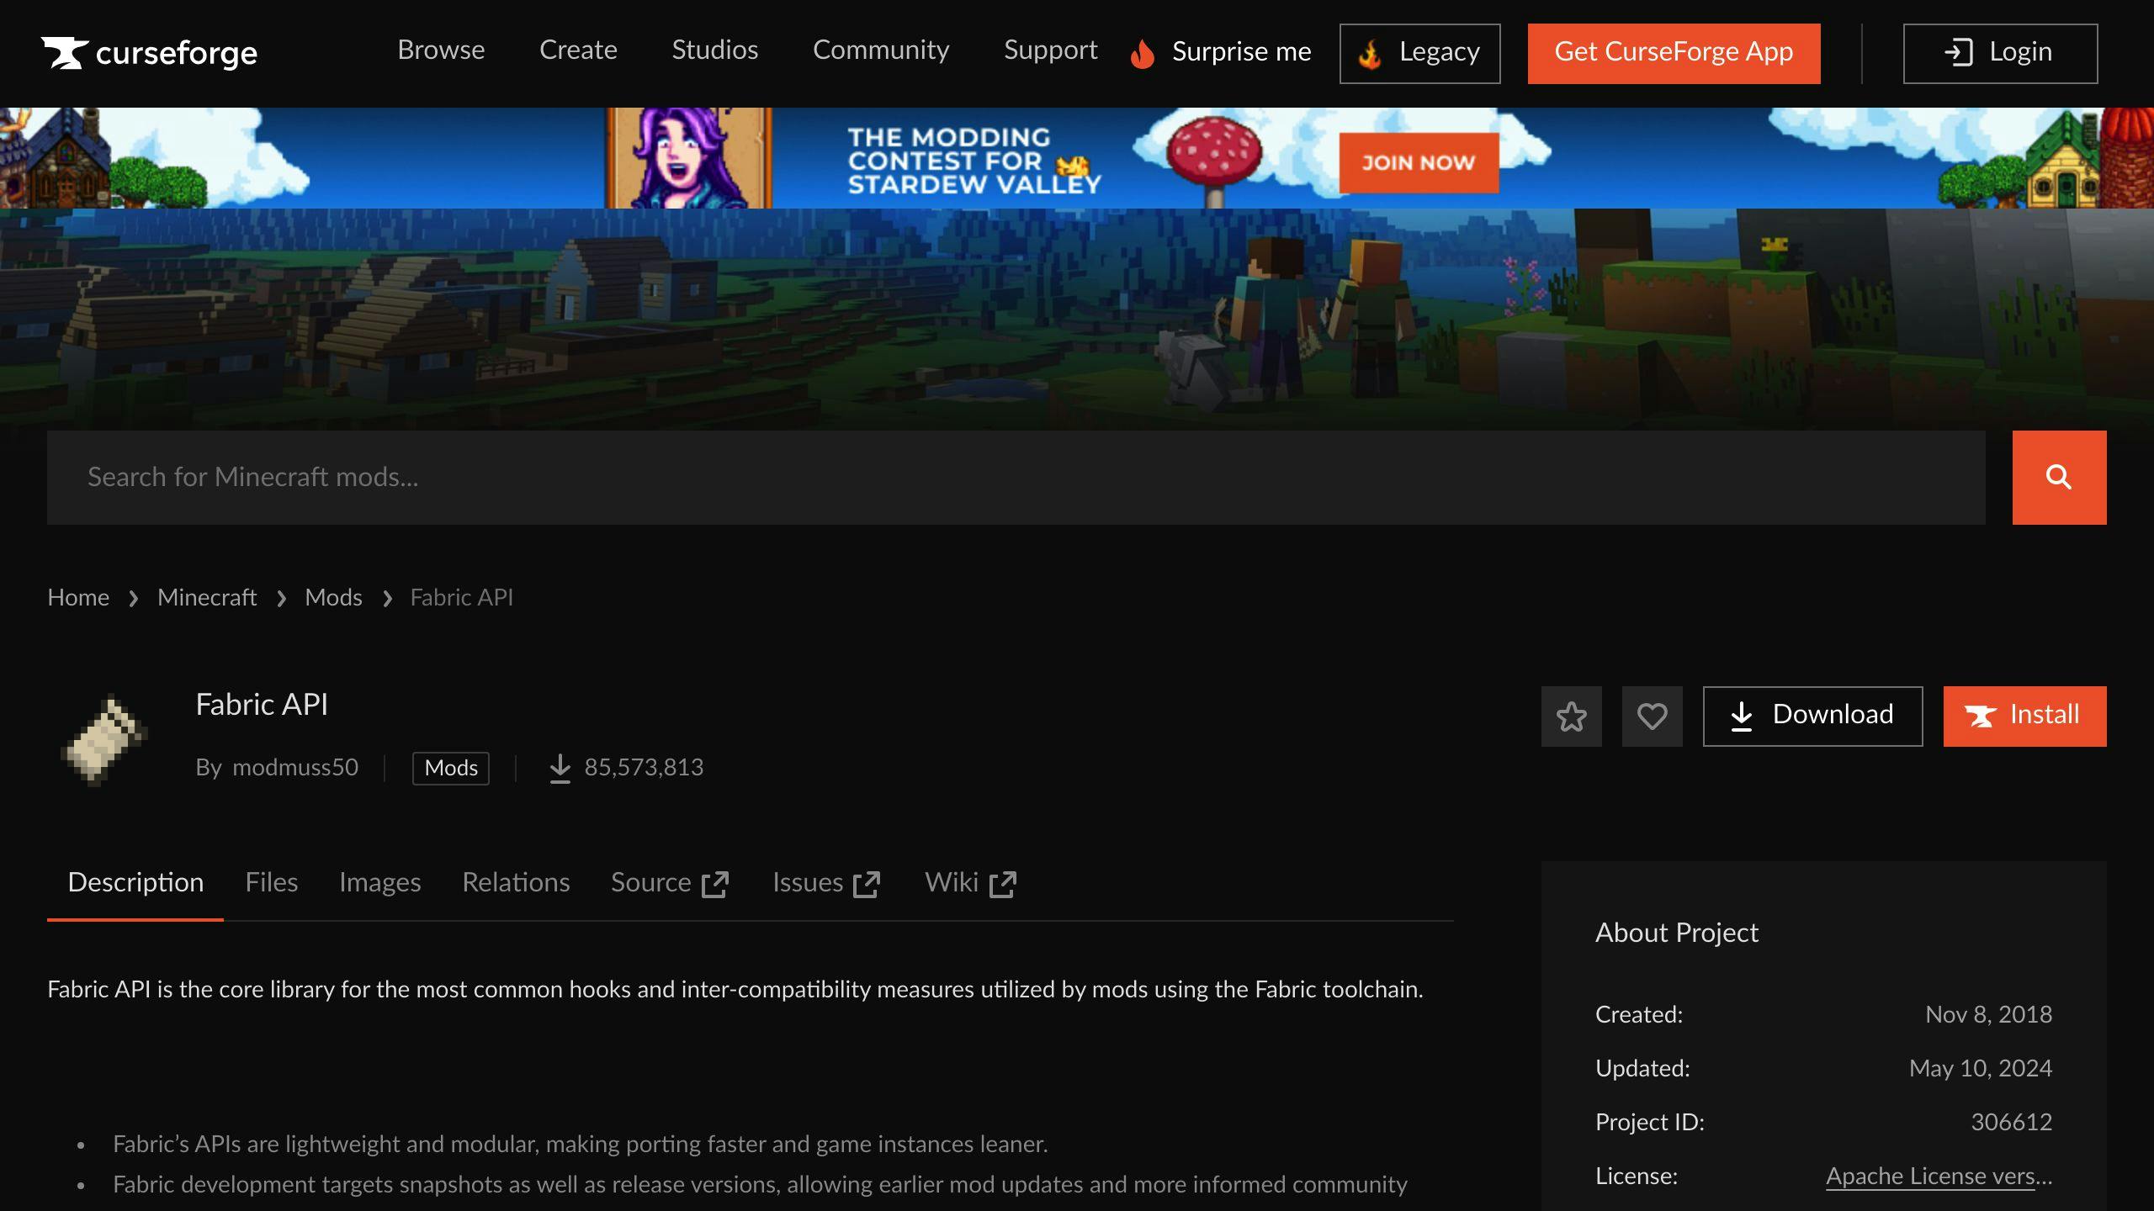The width and height of the screenshot is (2154, 1211).
Task: Open Source external link icon
Action: (714, 884)
